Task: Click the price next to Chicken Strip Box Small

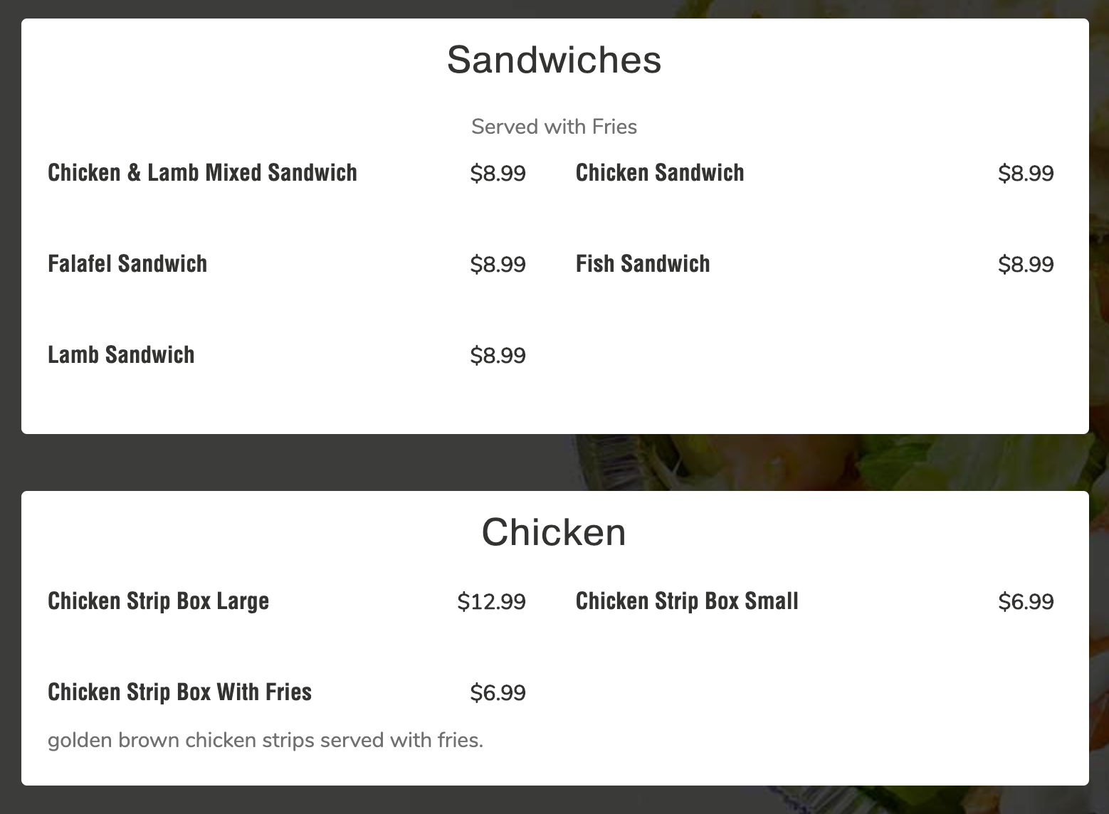Action: click(x=1025, y=602)
